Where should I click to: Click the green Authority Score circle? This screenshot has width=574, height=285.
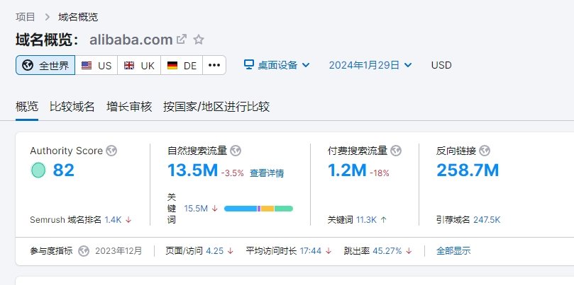pos(38,170)
